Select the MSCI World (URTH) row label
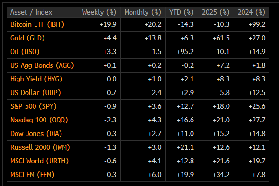This screenshot has height=186, width=279. pyautogui.click(x=40, y=161)
